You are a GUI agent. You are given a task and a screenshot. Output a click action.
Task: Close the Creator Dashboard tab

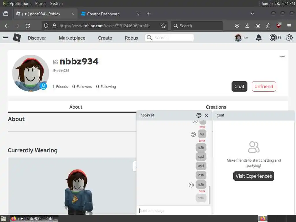pyautogui.click(x=138, y=14)
